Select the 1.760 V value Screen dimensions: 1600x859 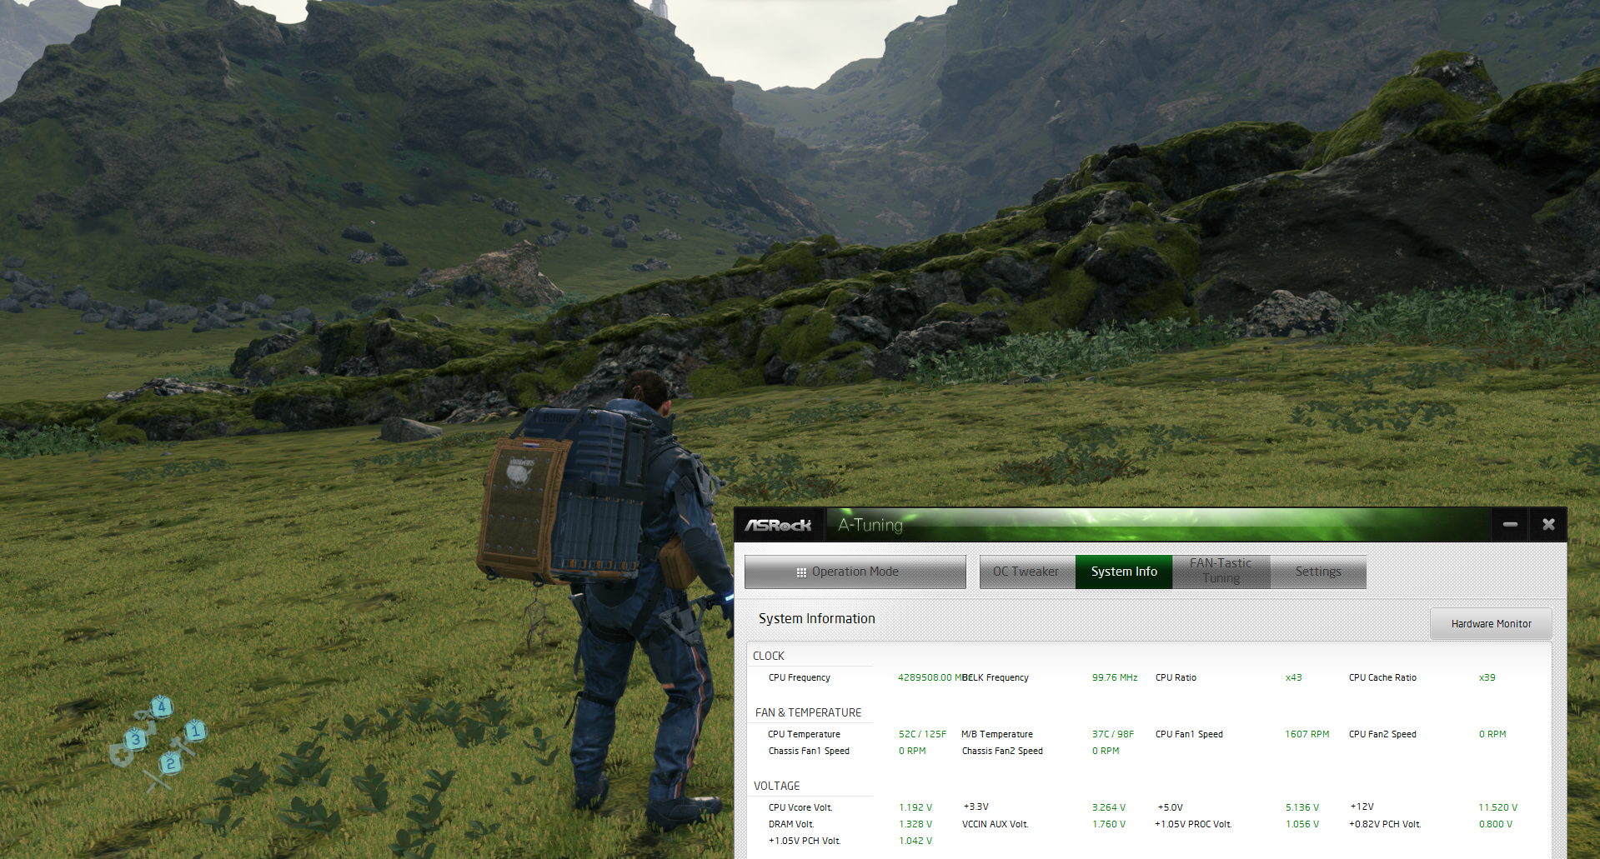(x=1109, y=824)
